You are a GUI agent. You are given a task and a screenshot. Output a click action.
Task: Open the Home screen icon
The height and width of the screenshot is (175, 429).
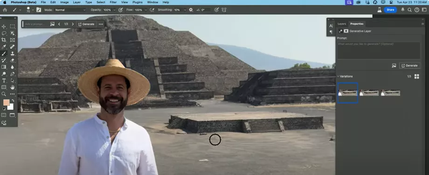coord(5,10)
